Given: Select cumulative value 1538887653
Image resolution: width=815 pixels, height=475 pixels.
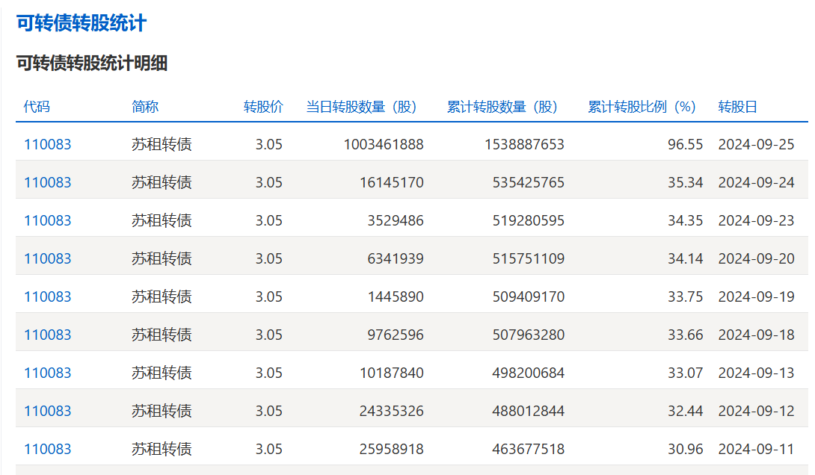Looking at the screenshot, I should click(524, 144).
